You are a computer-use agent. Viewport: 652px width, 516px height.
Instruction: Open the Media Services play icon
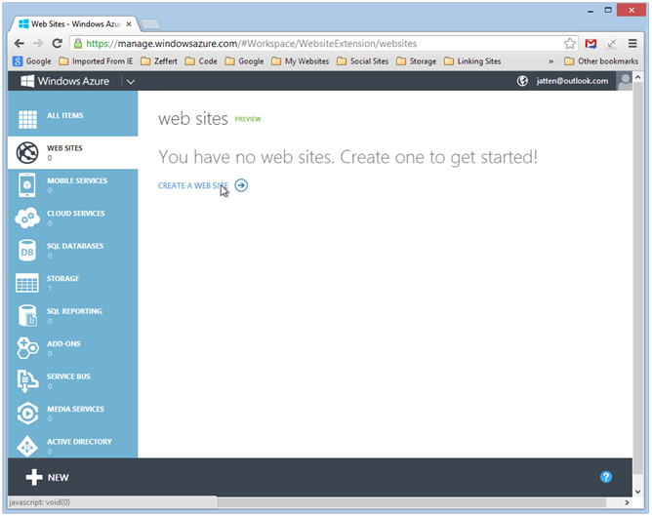click(x=27, y=413)
